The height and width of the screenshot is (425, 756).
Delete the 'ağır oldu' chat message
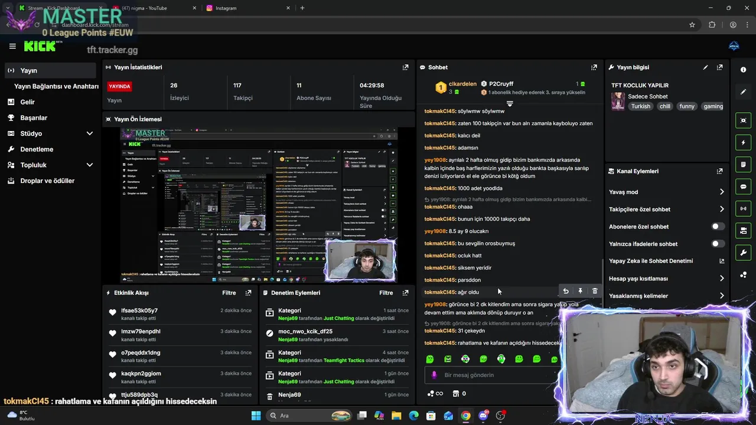[x=595, y=291]
